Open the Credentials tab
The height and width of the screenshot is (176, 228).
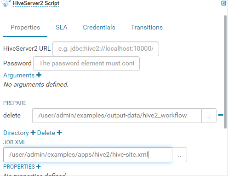(x=99, y=28)
